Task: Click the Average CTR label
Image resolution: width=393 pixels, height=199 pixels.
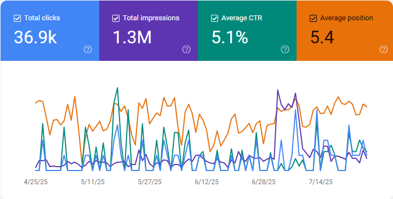Action: (x=242, y=18)
